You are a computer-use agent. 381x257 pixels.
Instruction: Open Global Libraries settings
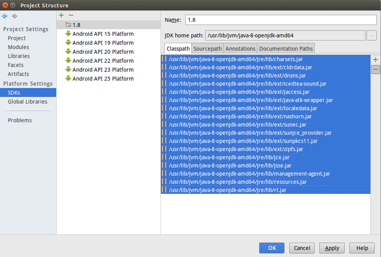pyautogui.click(x=27, y=102)
